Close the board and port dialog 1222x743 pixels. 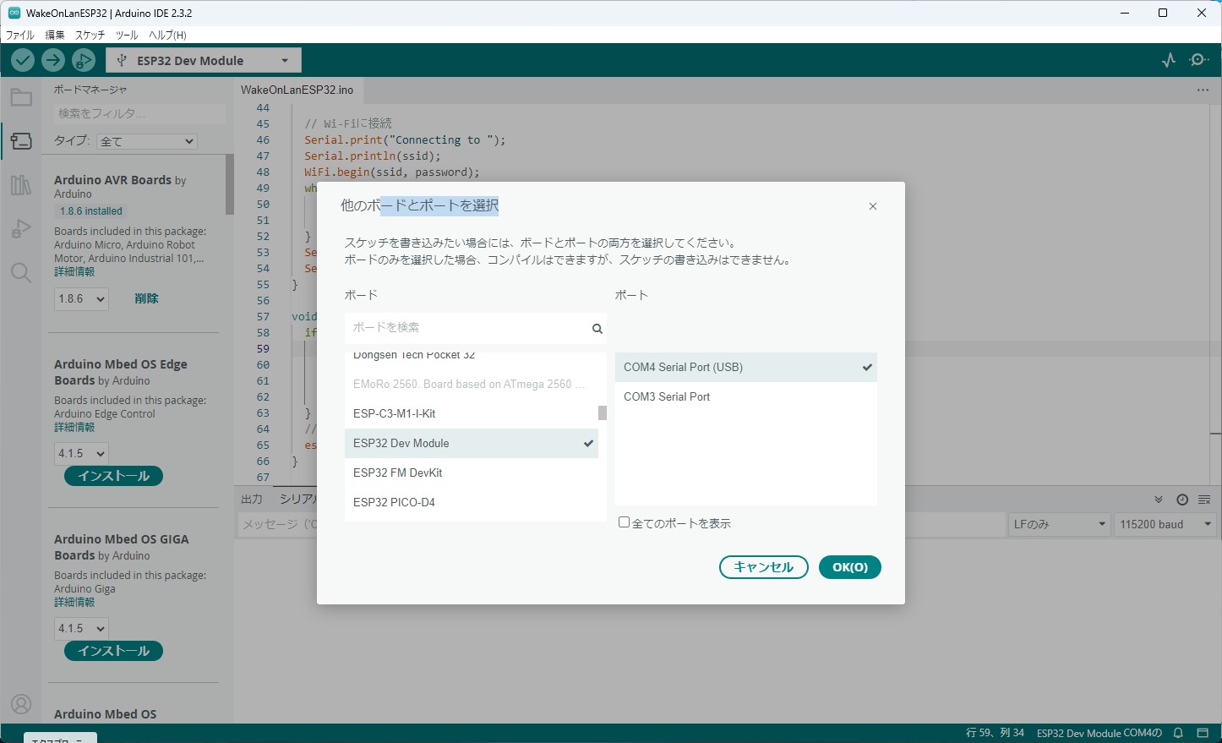coord(873,206)
